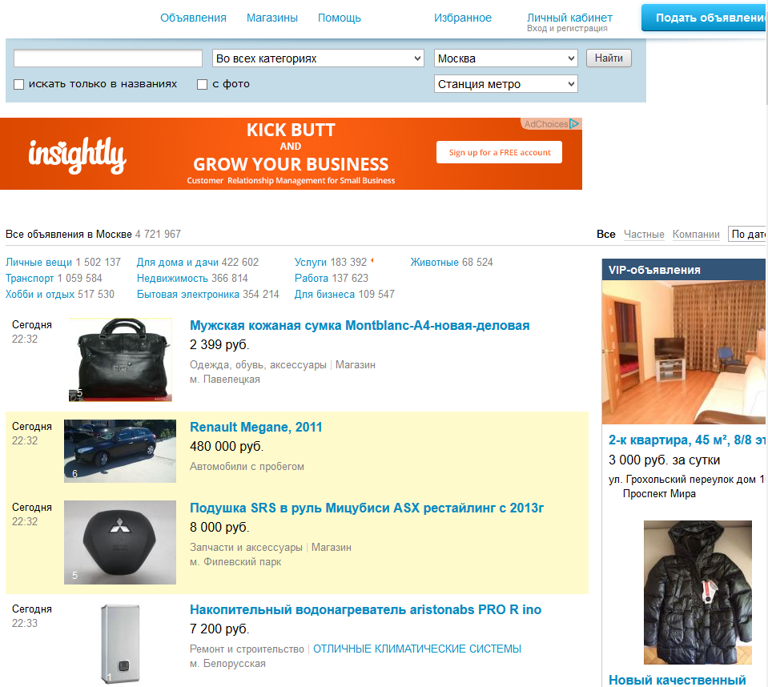Click 'м. Филевский парк' metro text
The width and height of the screenshot is (768, 687).
(235, 561)
